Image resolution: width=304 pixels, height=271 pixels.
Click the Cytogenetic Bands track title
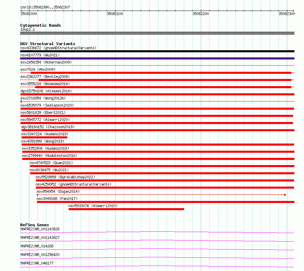tap(41, 25)
